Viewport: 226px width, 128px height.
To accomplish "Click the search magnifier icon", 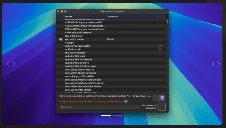I will (x=62, y=107).
